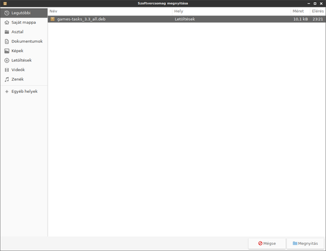Sort by the Hely column header
Image resolution: width=326 pixels, height=251 pixels.
click(x=232, y=11)
